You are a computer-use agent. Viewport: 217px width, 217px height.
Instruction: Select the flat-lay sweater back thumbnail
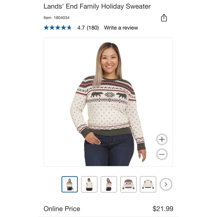(x=148, y=184)
